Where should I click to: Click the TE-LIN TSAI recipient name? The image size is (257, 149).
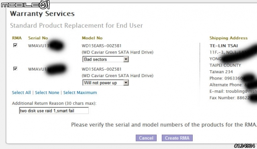pyautogui.click(x=224, y=46)
